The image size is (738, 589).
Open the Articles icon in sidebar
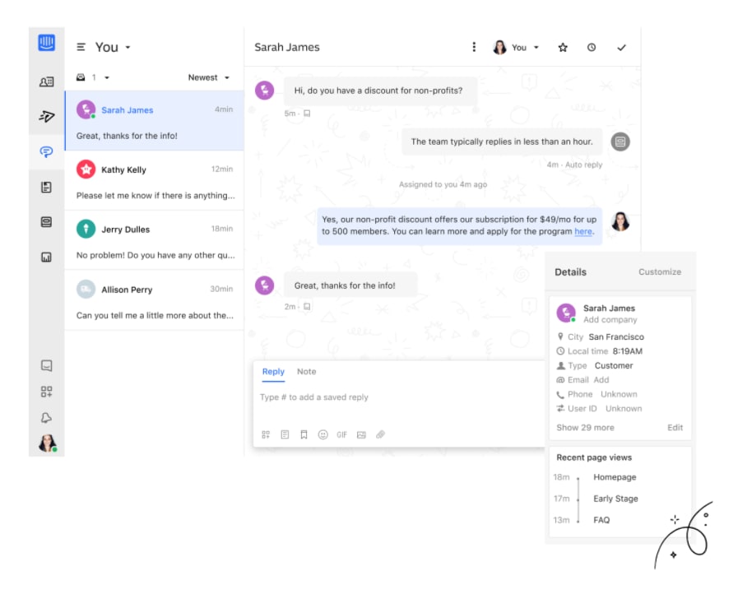point(46,188)
